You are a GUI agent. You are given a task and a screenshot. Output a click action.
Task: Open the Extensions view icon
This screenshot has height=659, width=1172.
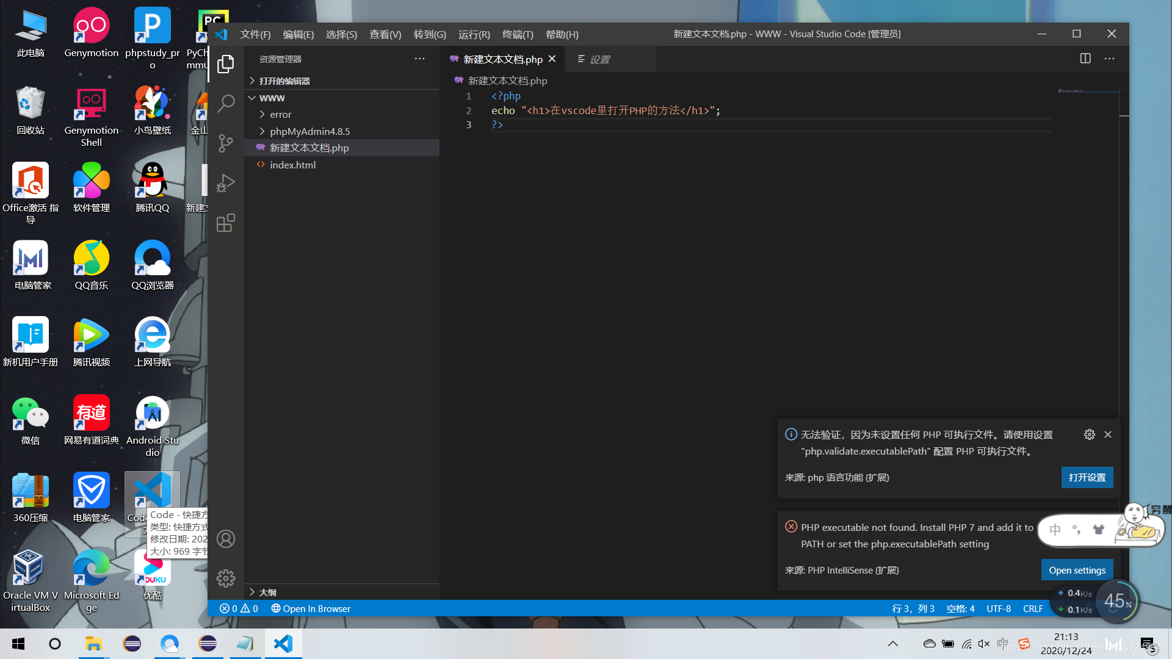[225, 223]
